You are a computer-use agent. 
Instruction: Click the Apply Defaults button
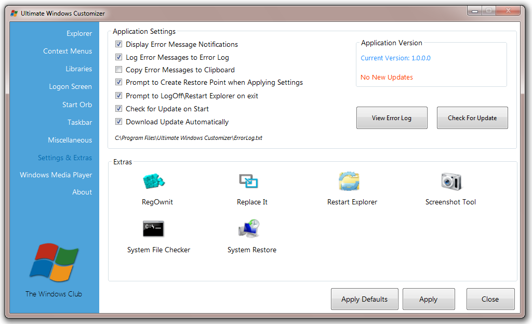364,299
